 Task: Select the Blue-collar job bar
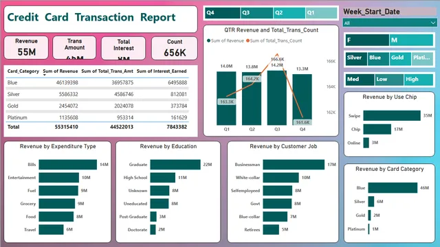(x=275, y=217)
